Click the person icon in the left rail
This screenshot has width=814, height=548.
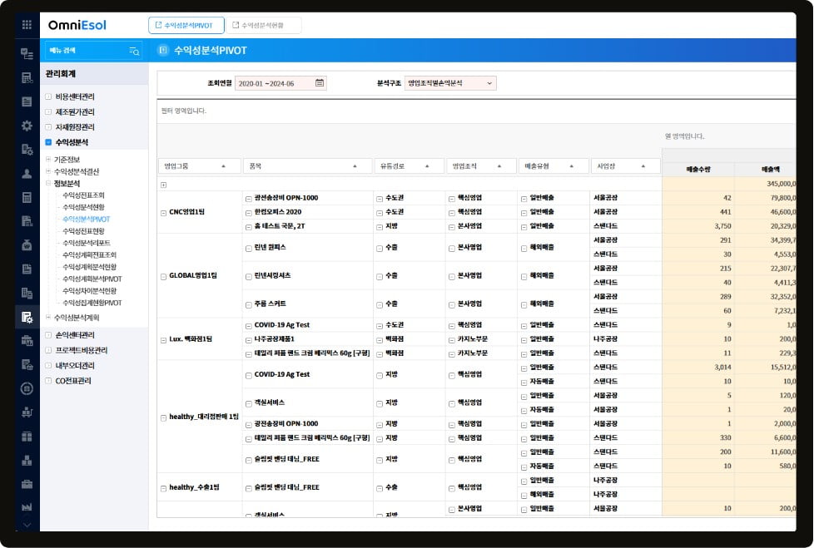pos(27,174)
